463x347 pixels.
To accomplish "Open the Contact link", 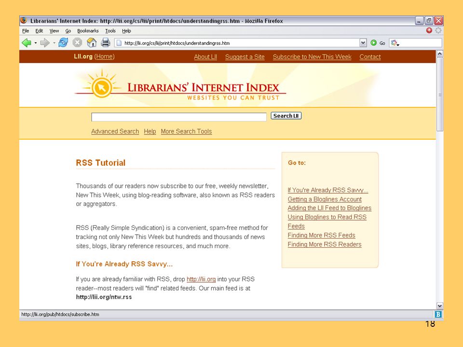I will [x=370, y=57].
